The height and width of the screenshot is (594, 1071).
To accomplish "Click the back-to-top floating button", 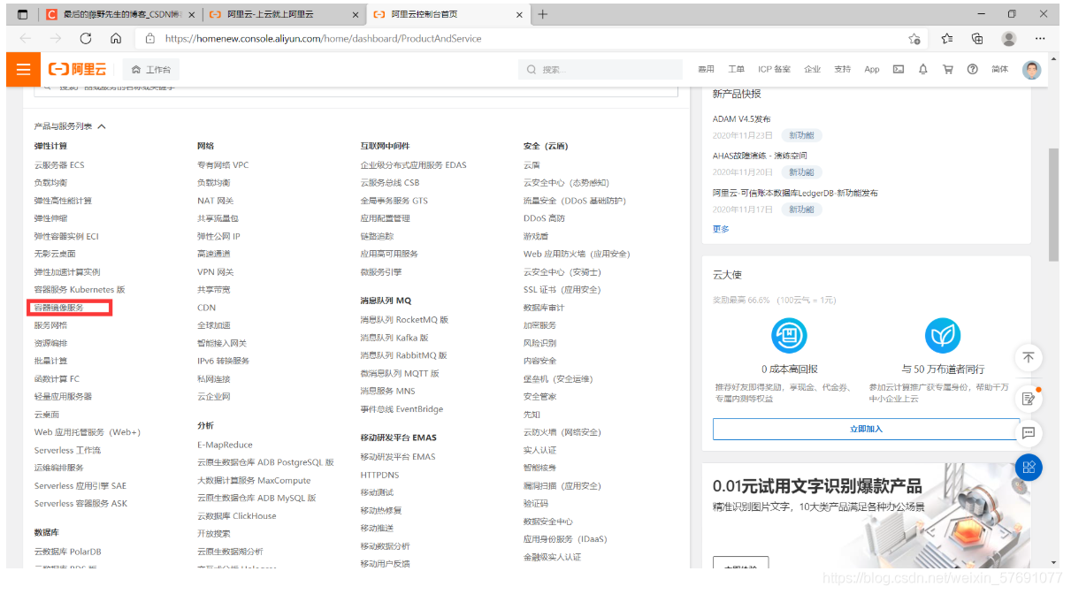I will (x=1029, y=358).
